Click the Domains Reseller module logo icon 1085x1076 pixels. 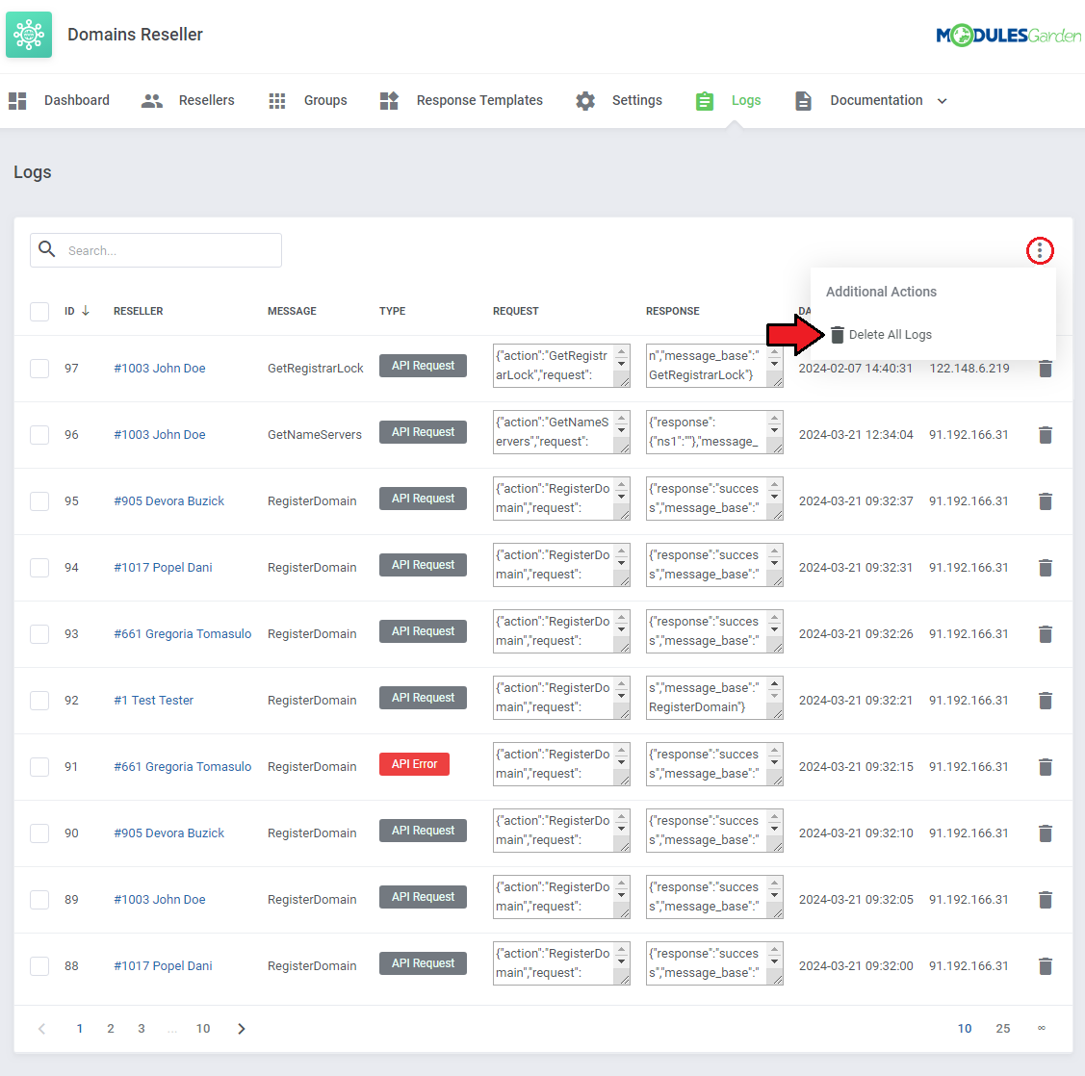tap(29, 35)
